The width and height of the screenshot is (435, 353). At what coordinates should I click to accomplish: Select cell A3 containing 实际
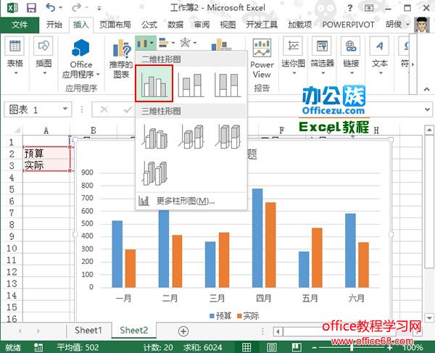46,165
